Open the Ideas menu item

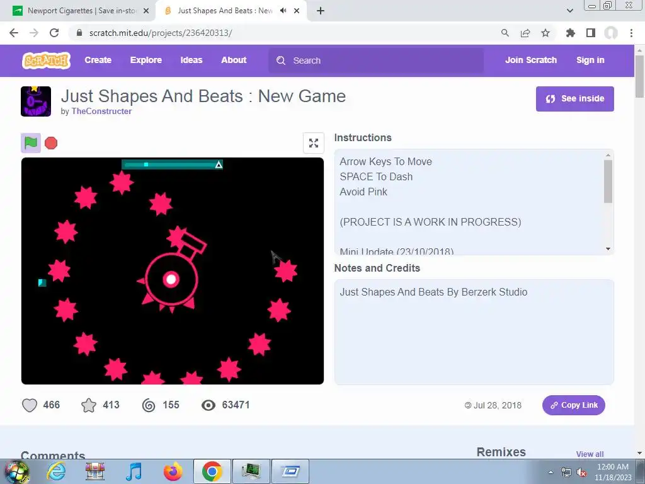[191, 60]
